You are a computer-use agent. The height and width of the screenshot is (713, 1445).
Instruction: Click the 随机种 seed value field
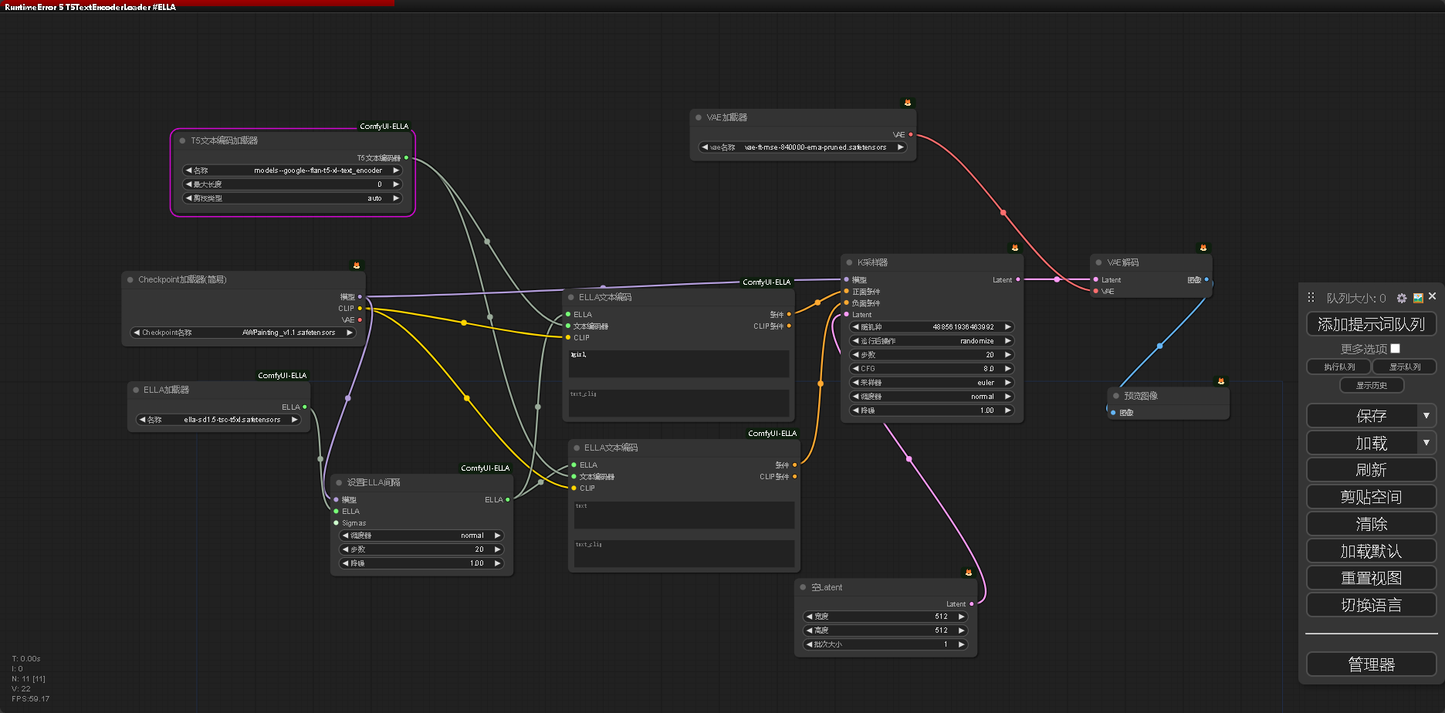932,327
